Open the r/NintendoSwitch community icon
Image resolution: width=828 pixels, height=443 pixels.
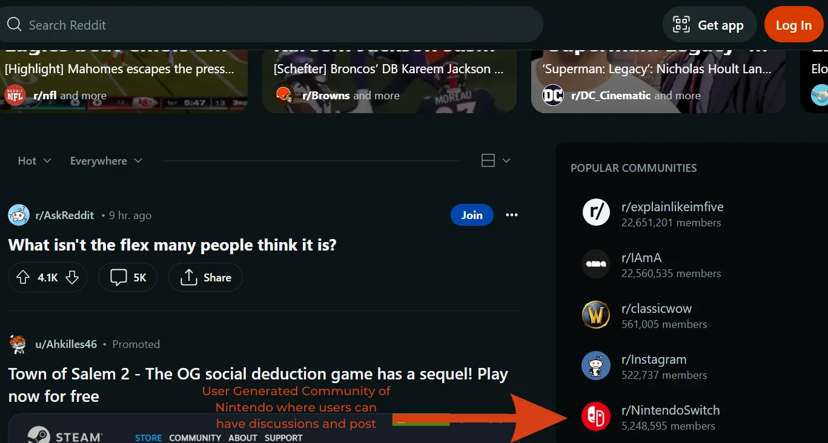595,416
